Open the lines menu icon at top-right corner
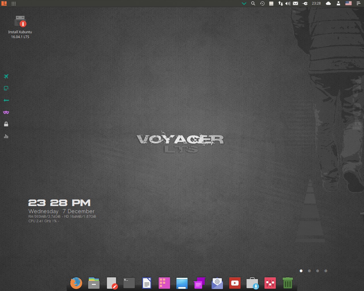The image size is (364, 291). point(358,3)
